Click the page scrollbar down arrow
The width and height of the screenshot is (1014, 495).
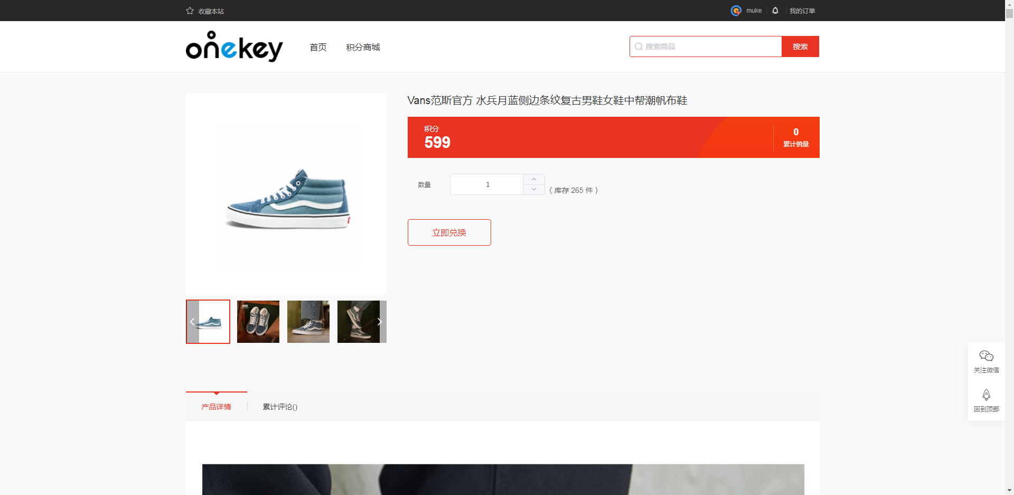[1009, 490]
